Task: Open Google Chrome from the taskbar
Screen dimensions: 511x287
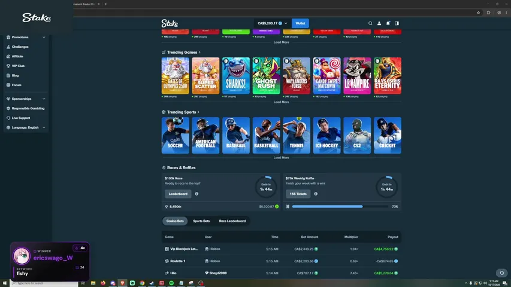Action: [x=142, y=283]
